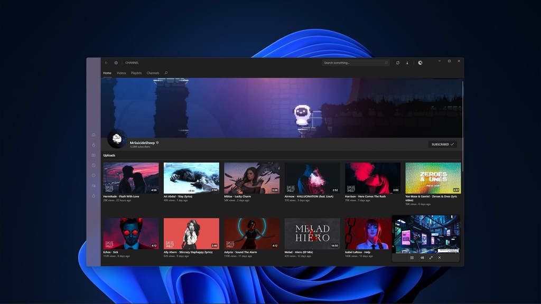Image resolution: width=541 pixels, height=304 pixels.
Task: Click the verified badge beside MrSuicideSheep
Action: point(157,142)
